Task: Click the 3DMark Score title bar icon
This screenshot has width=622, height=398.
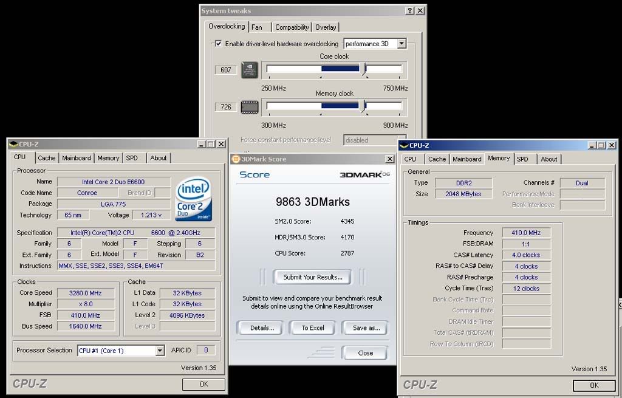Action: click(x=236, y=159)
